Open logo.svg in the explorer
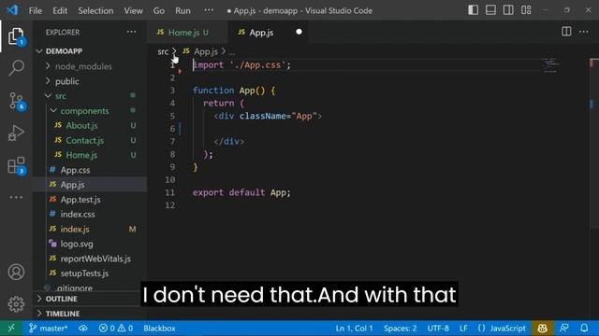Image resolution: width=599 pixels, height=336 pixels. (77, 244)
